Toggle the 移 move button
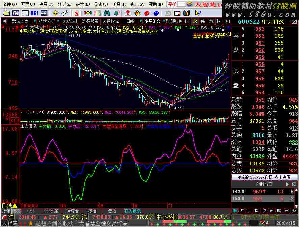This screenshot has height=227, width=299. 211,21
